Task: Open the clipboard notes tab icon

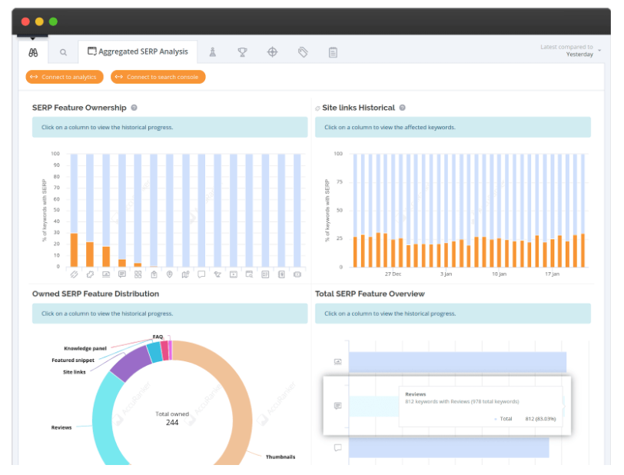Action: [x=333, y=52]
